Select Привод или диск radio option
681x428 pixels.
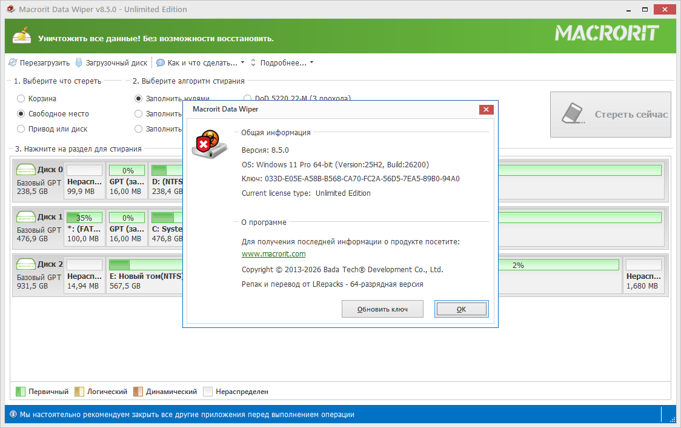coord(21,129)
